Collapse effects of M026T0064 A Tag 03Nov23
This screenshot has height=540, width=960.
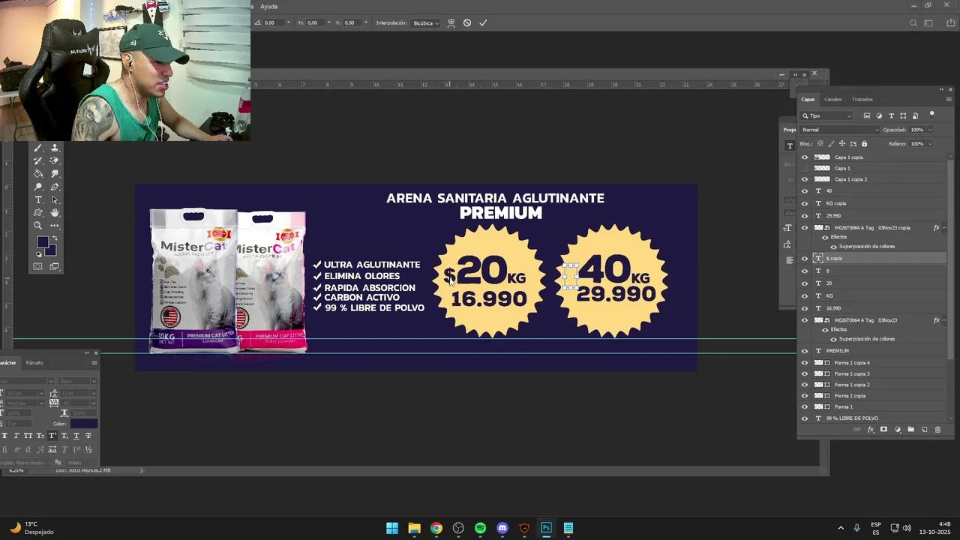945,320
